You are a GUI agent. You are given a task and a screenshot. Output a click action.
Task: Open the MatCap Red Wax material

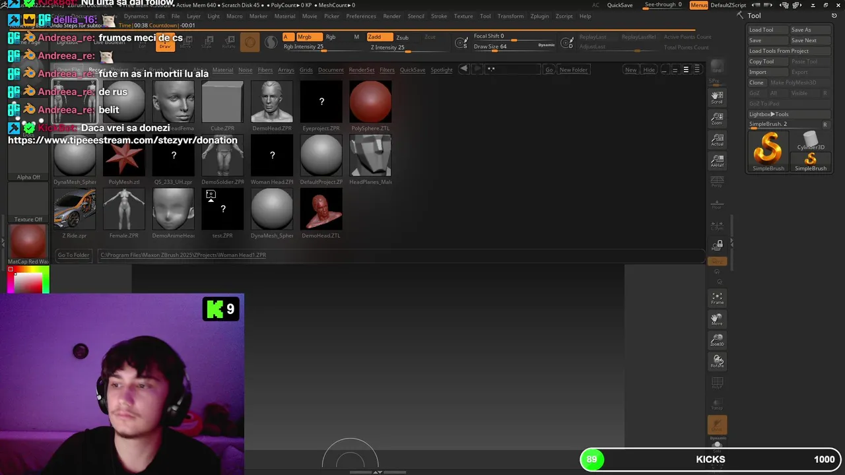point(28,244)
